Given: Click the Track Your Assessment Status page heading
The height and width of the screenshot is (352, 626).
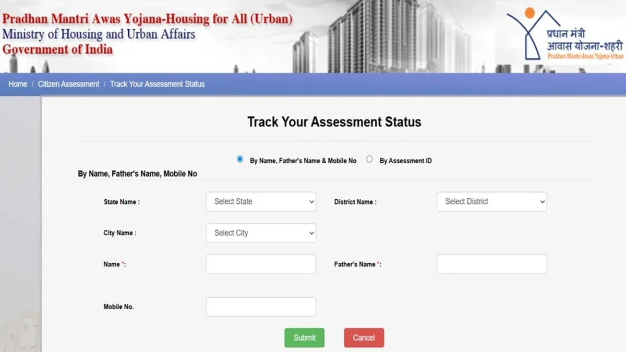Looking at the screenshot, I should click(x=333, y=122).
